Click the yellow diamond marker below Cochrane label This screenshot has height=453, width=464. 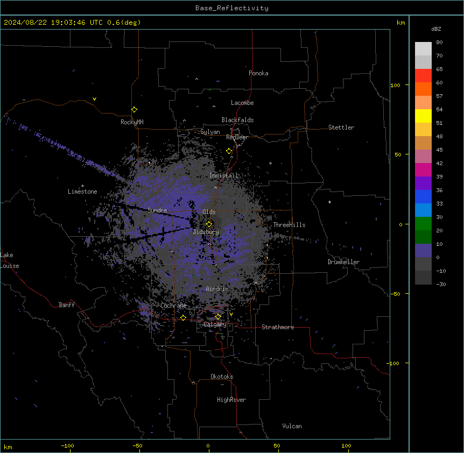coord(183,318)
